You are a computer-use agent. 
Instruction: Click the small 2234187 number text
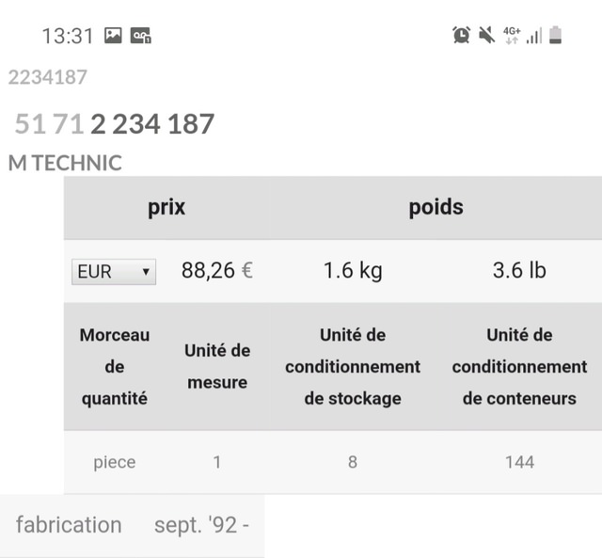pos(48,77)
